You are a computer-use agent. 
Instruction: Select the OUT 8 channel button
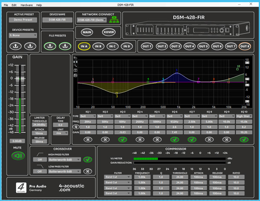[x=245, y=46]
